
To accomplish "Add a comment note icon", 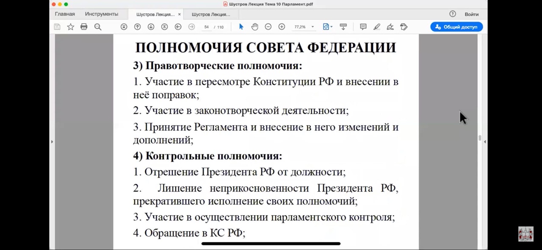I will (363, 27).
